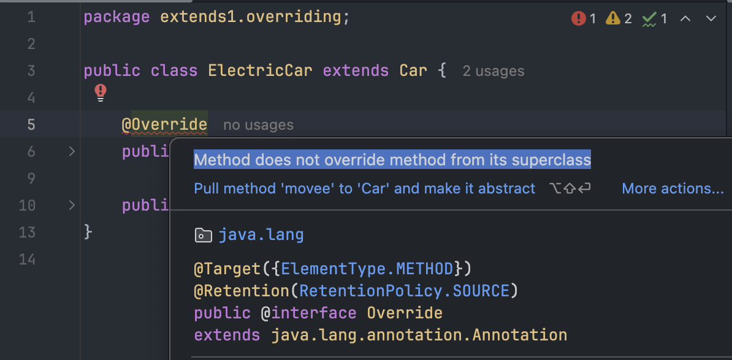Expand folded code block at line 6
The width and height of the screenshot is (732, 360).
[72, 151]
